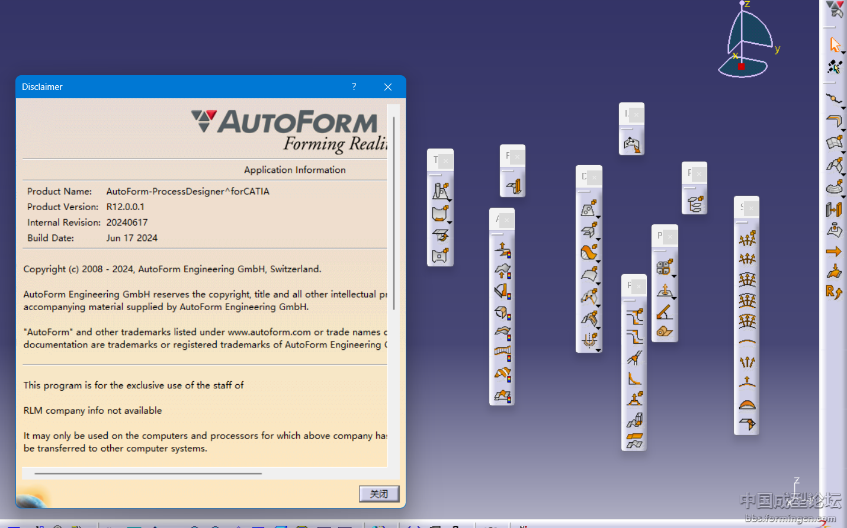Click the 'Application Information' heading
847x528 pixels.
tap(295, 170)
